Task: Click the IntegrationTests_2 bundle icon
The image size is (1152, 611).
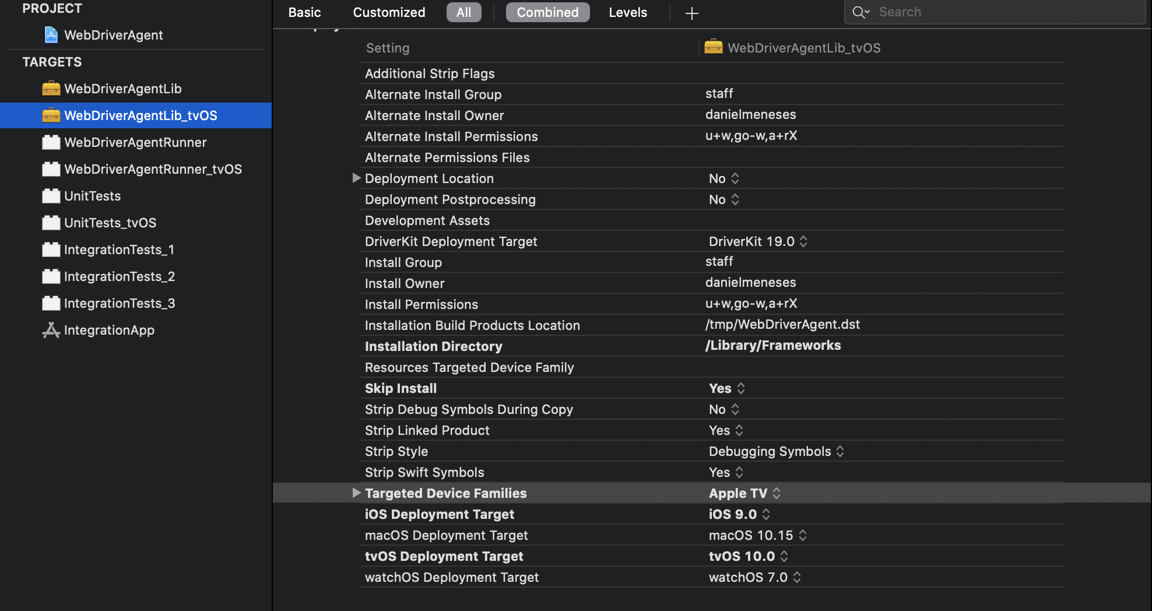Action: (x=51, y=276)
